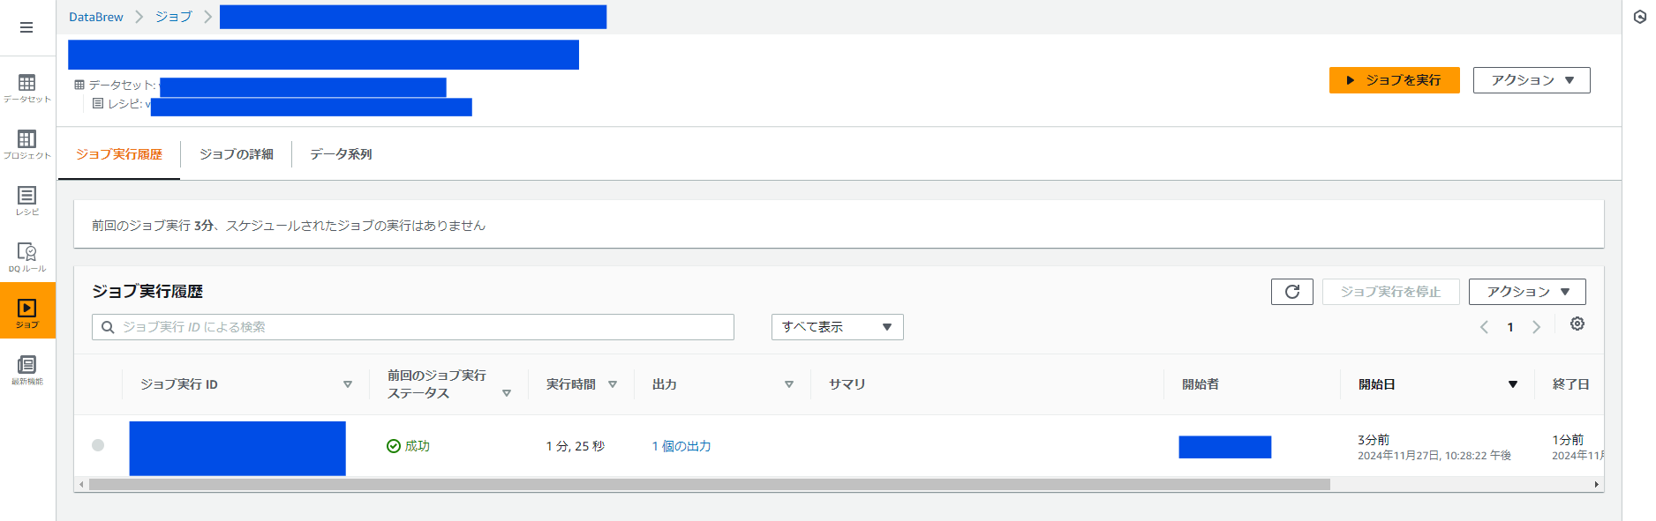Click the データセット label under job title
The width and height of the screenshot is (1656, 521).
pos(122,86)
